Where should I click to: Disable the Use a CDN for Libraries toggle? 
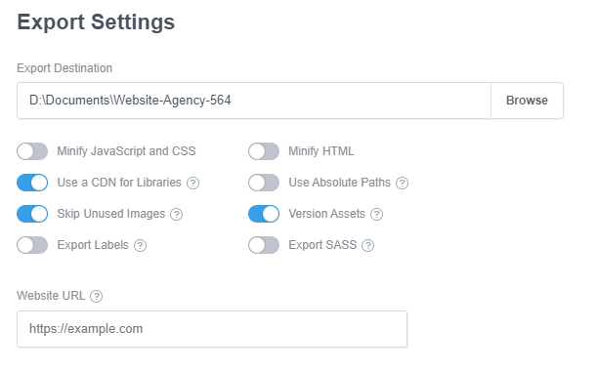click(32, 183)
